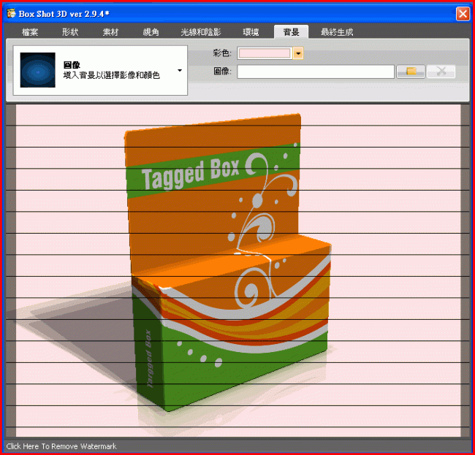Image resolution: width=475 pixels, height=455 pixels.
Task: Close the Box Shot 3D window
Action: coord(462,13)
